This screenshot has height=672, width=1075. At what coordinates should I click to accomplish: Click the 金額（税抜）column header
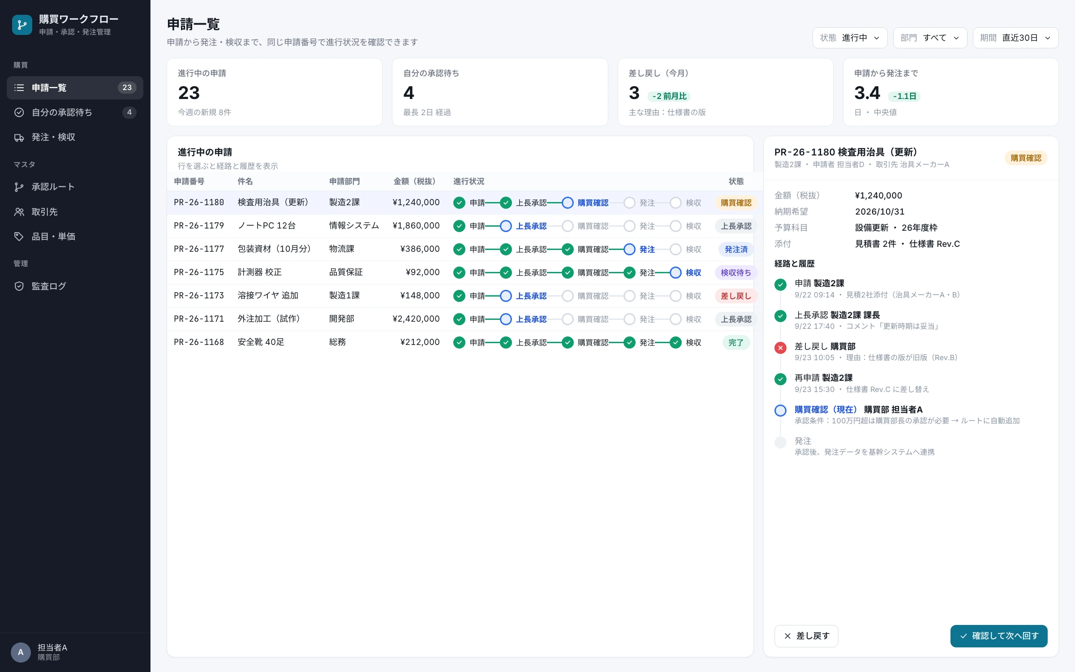(x=416, y=181)
